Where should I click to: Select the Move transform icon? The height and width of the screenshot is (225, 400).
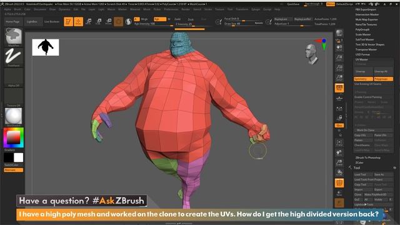point(89,22)
